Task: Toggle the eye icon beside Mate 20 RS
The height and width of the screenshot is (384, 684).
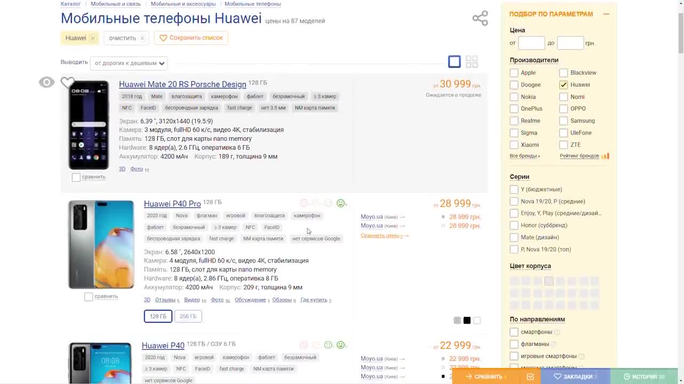Action: coord(46,82)
